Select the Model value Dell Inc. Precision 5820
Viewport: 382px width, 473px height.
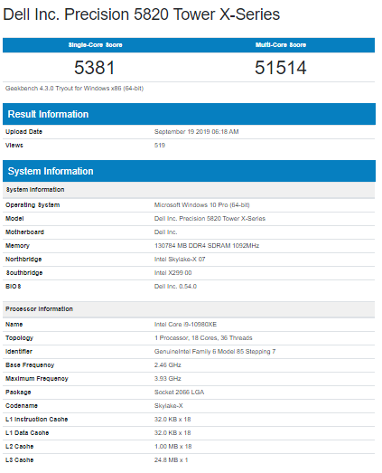(x=210, y=218)
